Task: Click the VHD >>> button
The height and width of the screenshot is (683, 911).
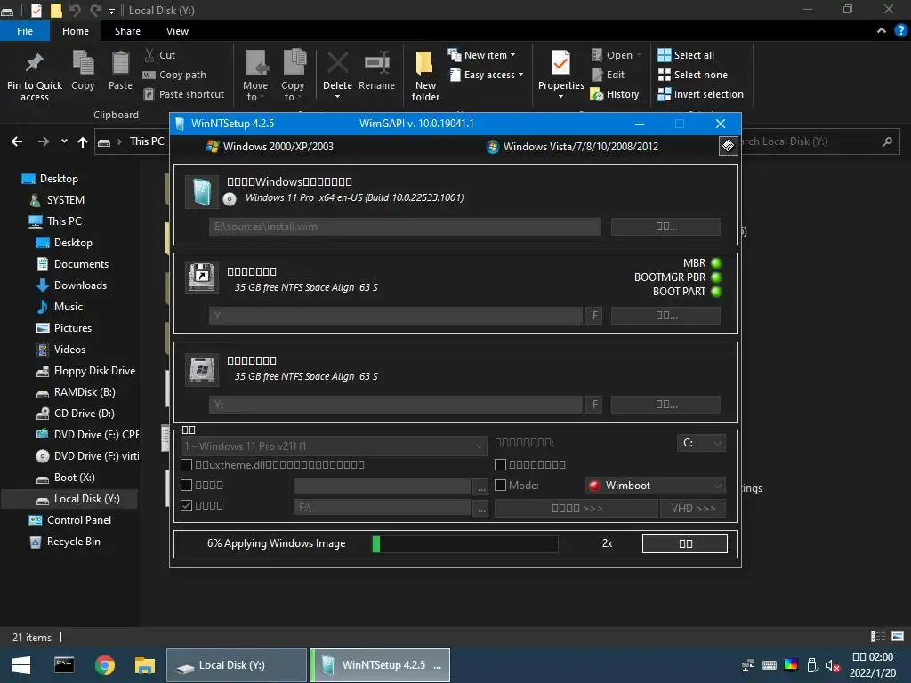Action: (693, 508)
